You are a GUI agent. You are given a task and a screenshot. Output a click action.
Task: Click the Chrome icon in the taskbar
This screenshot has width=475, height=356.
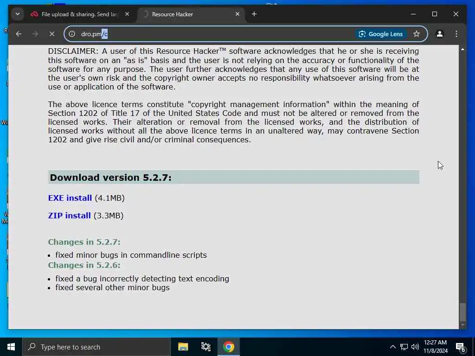click(x=229, y=347)
